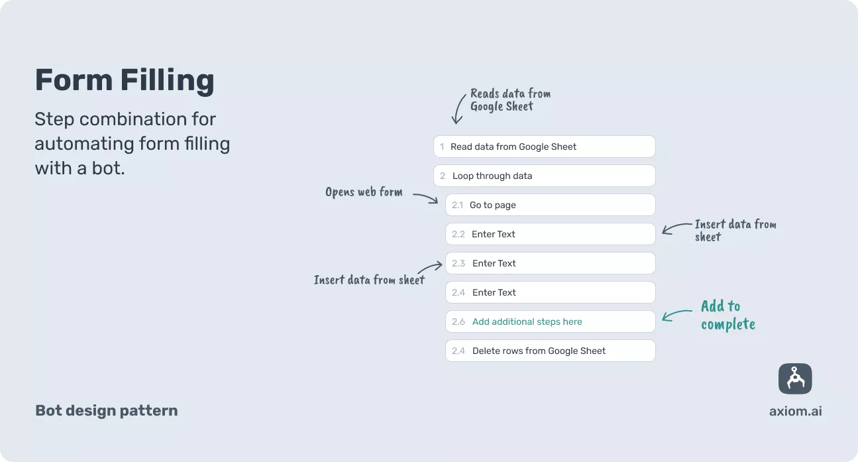858x462 pixels.
Task: Click the axiom.ai brand text
Action: point(795,411)
